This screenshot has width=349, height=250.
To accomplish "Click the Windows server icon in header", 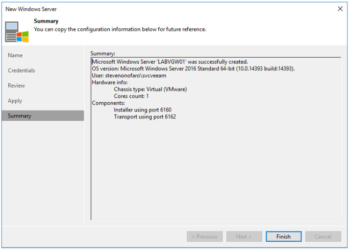I will point(17,32).
